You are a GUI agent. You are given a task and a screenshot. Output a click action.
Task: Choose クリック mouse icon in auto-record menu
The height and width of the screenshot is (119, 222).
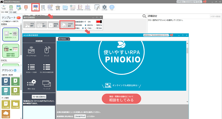pyautogui.click(x=47, y=51)
